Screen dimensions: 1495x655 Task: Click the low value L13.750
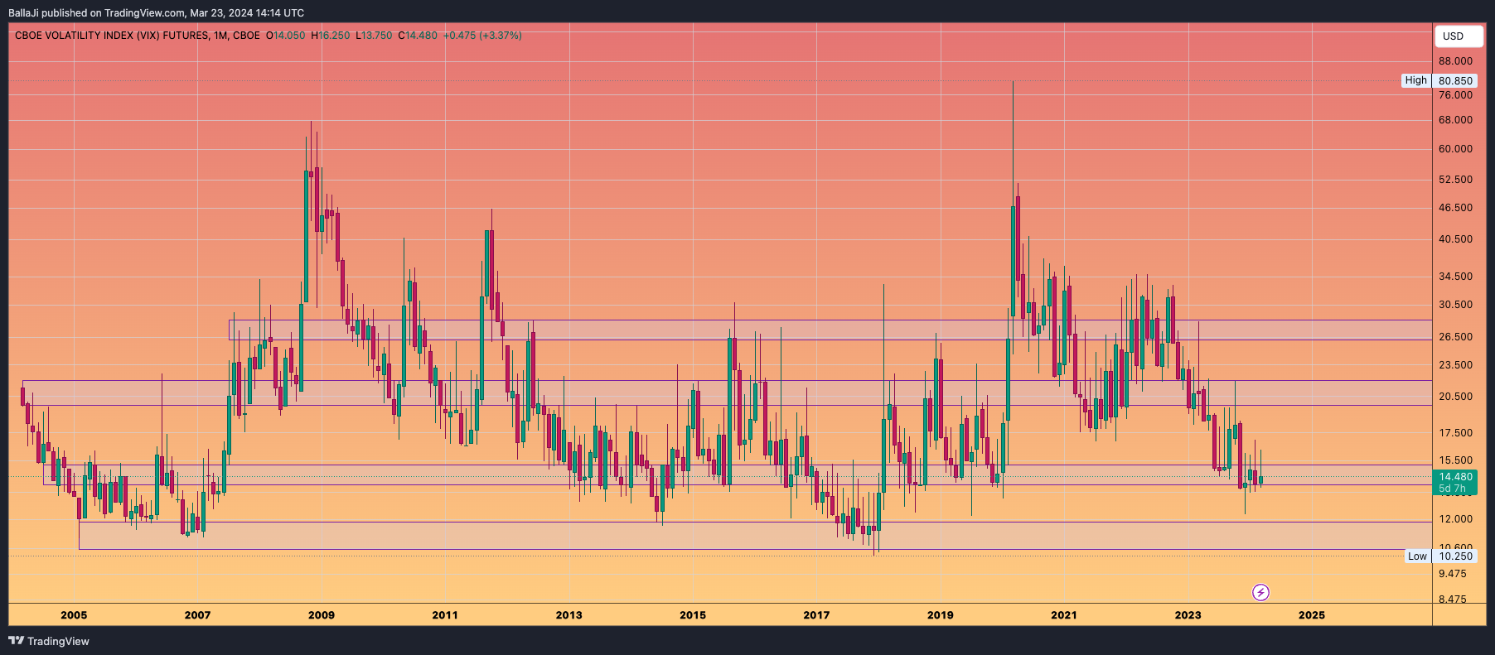(374, 36)
